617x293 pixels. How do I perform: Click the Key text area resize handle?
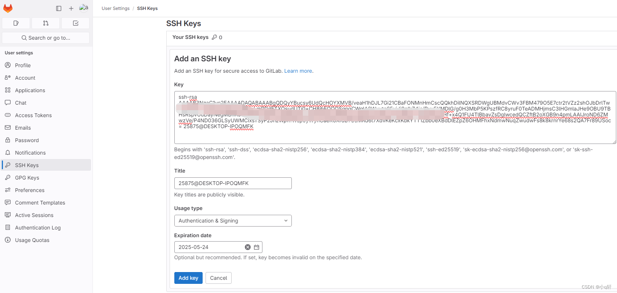click(614, 142)
